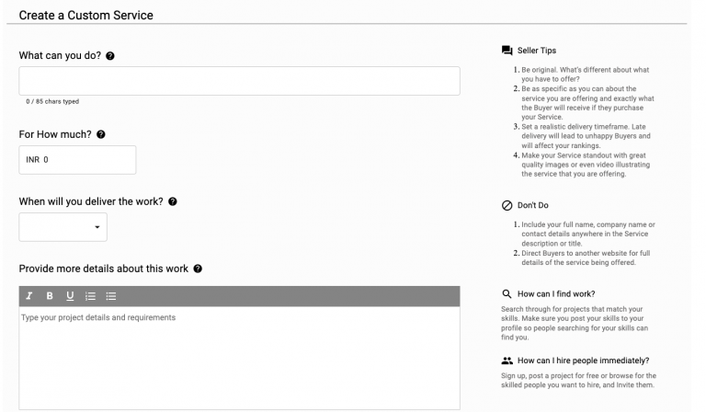Toggle underline formatting in editor toolbar
706x412 pixels.
click(x=70, y=296)
